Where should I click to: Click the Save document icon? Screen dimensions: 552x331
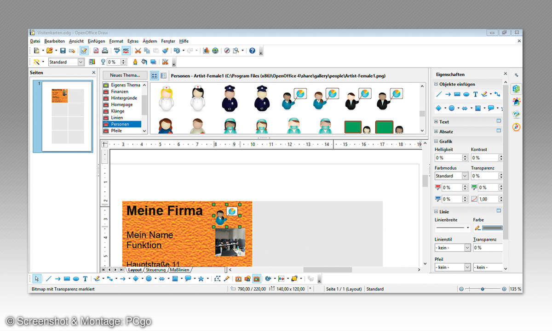pyautogui.click(x=63, y=51)
